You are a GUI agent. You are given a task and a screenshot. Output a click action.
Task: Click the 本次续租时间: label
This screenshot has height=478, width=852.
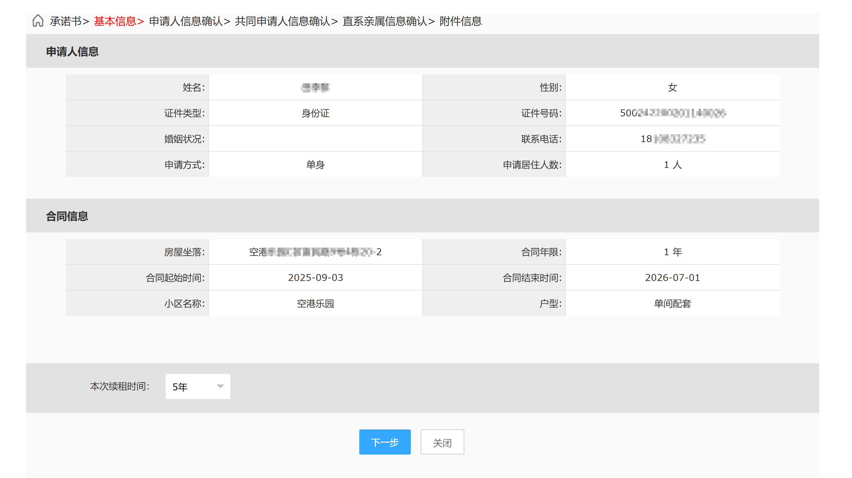[x=120, y=386]
